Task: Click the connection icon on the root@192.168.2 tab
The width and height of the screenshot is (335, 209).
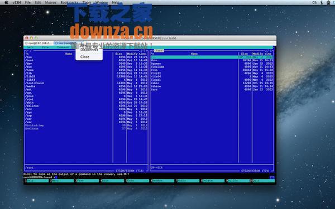Action: [26, 43]
